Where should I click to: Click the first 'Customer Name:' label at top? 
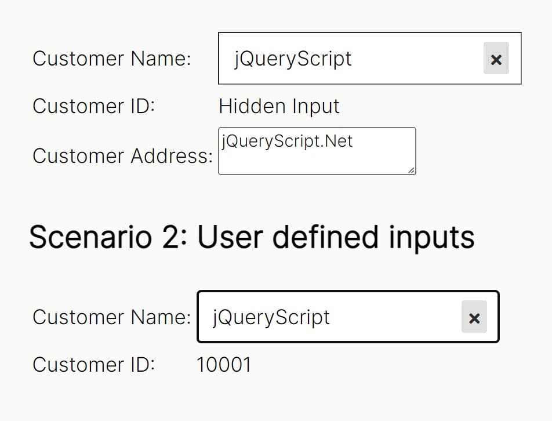111,58
